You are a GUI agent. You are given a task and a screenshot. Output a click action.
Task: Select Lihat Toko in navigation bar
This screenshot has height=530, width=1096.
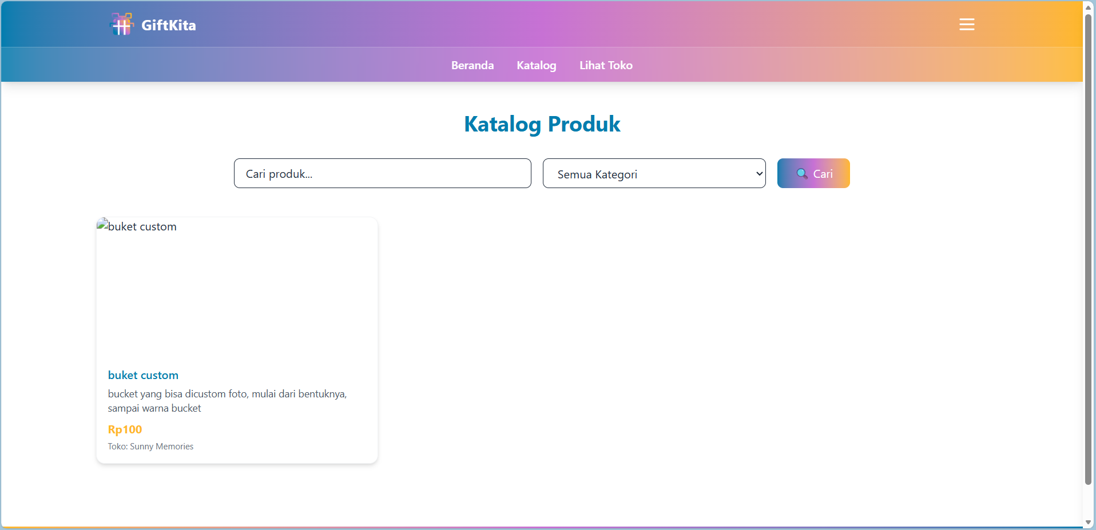click(606, 65)
